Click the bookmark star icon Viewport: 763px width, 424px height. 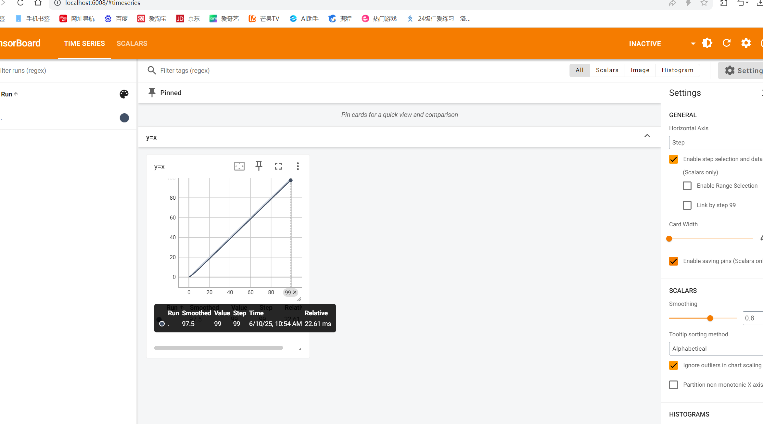704,3
